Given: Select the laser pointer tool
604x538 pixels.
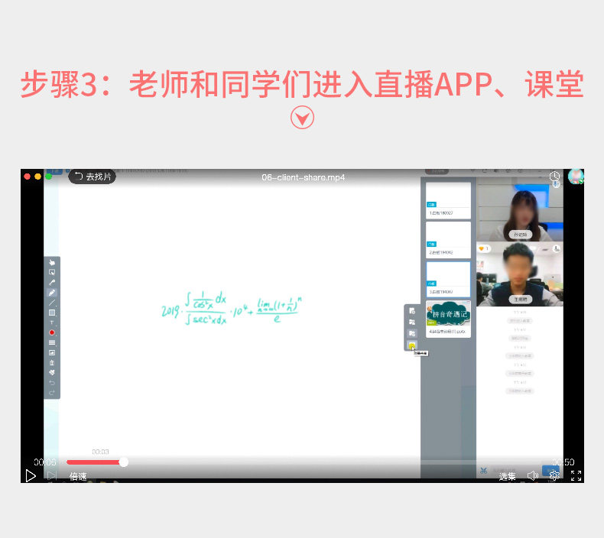Looking at the screenshot, I should [x=52, y=283].
